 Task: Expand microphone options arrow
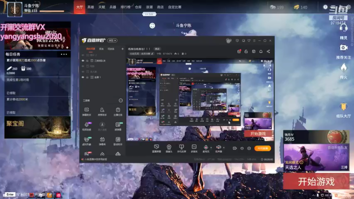tap(211, 148)
